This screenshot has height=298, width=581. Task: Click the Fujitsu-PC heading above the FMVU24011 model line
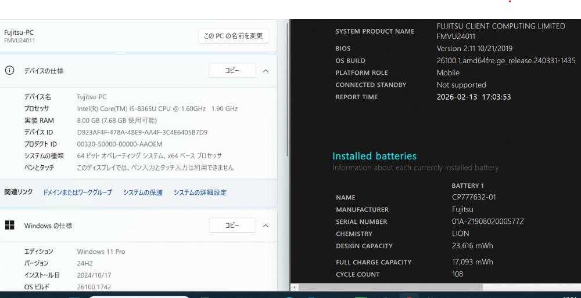click(x=19, y=32)
